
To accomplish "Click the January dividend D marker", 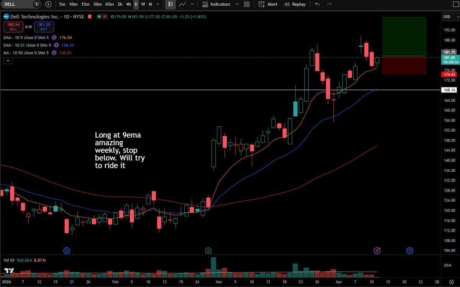I will tap(67, 251).
